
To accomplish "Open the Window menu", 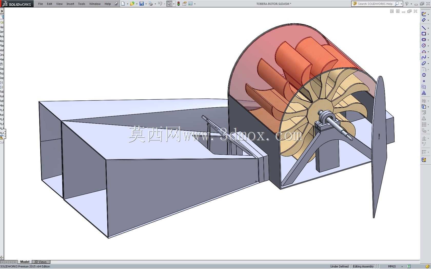I will click(95, 4).
